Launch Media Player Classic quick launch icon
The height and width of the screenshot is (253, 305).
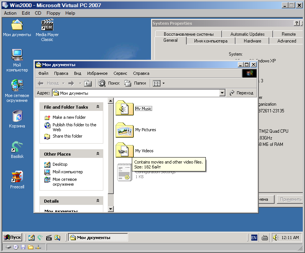(48, 238)
